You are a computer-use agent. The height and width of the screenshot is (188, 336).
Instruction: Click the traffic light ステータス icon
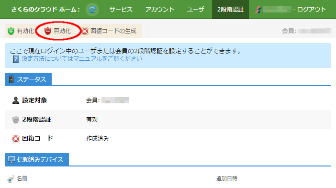(x=11, y=79)
